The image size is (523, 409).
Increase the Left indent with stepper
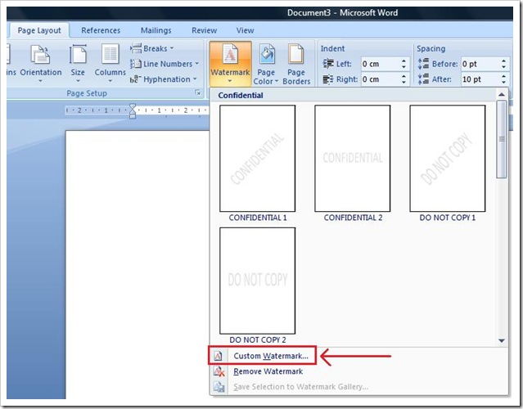[x=404, y=61]
